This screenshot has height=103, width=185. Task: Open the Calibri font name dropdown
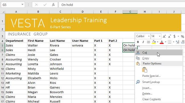[149, 36]
